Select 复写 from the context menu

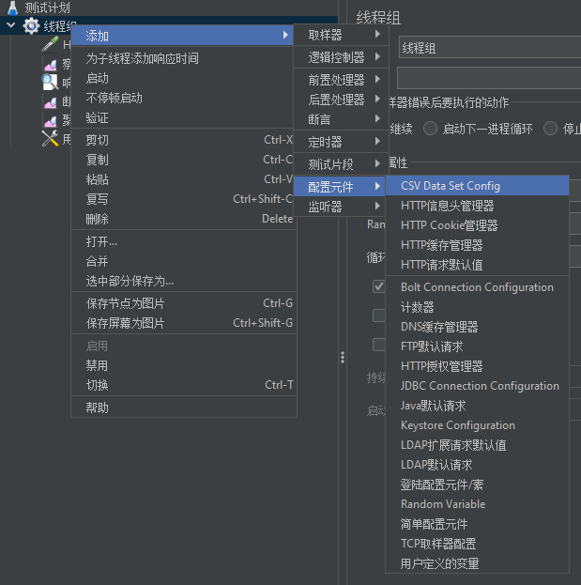tap(182, 199)
